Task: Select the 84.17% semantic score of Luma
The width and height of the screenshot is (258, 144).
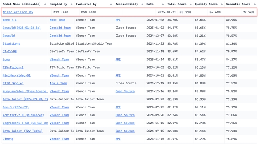Action: 231,60
